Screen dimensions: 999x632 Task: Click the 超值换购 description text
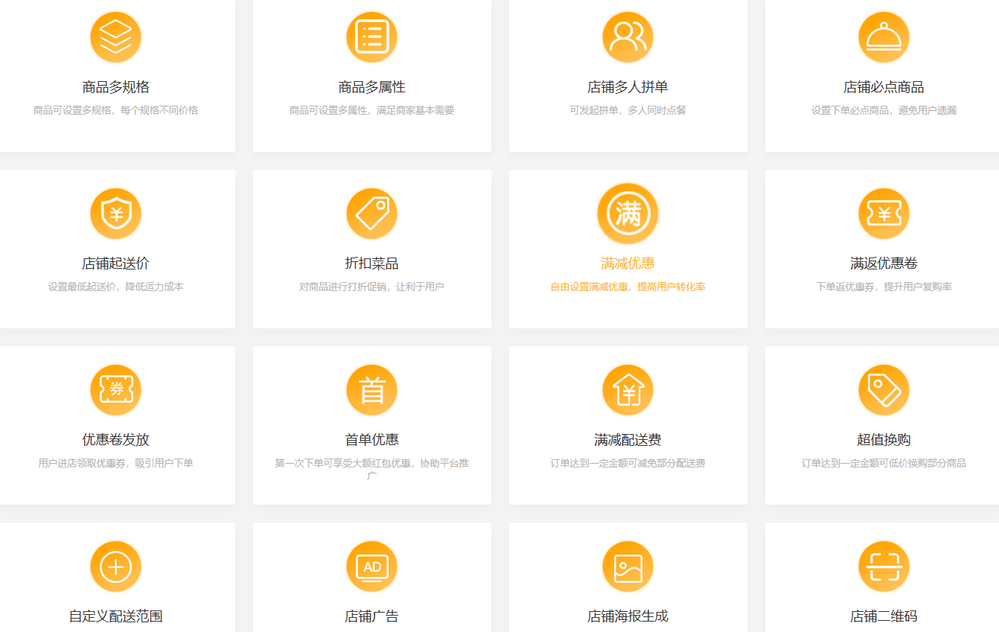884,463
